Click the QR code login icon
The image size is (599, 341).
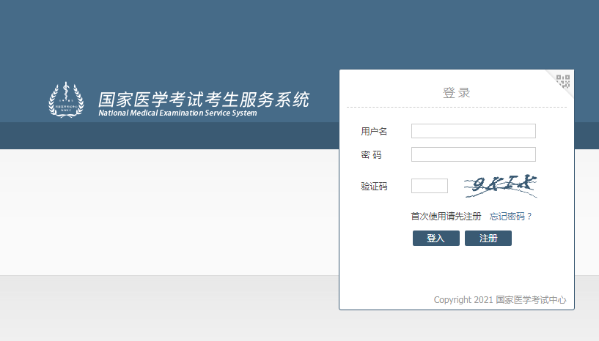pyautogui.click(x=563, y=80)
